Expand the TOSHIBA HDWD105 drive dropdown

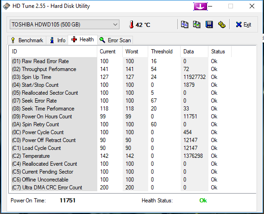(64, 25)
